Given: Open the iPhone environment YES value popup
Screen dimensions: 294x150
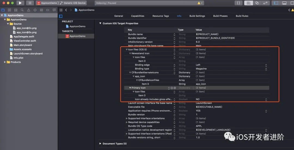Looking at the screenshot, I should coord(266,111).
